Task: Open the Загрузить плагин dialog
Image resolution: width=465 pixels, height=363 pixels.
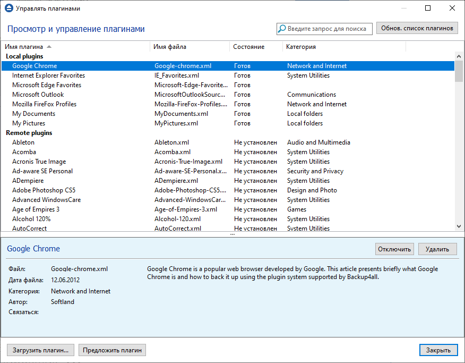Action: click(41, 350)
